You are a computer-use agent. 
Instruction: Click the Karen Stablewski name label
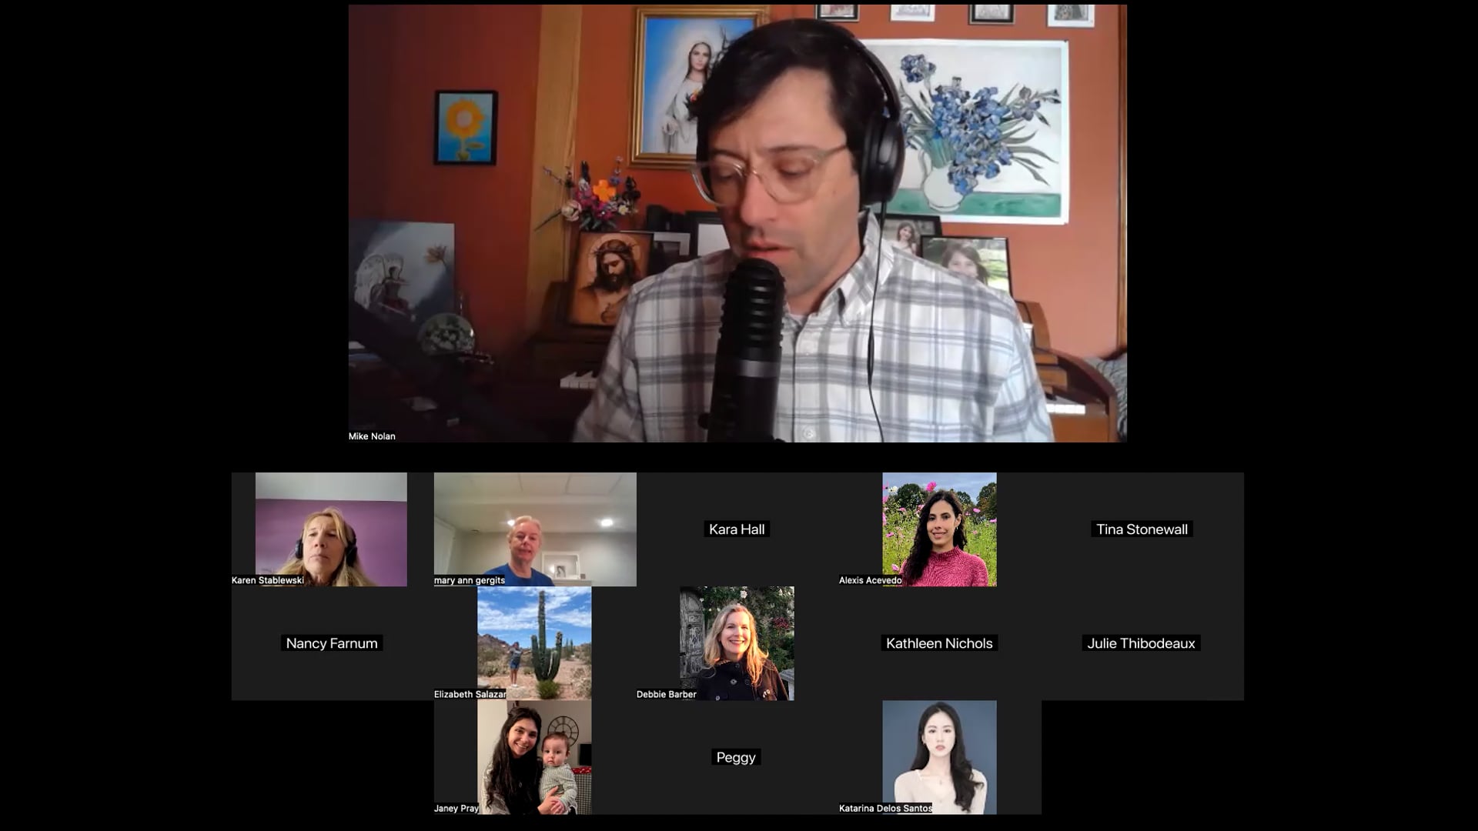click(268, 581)
